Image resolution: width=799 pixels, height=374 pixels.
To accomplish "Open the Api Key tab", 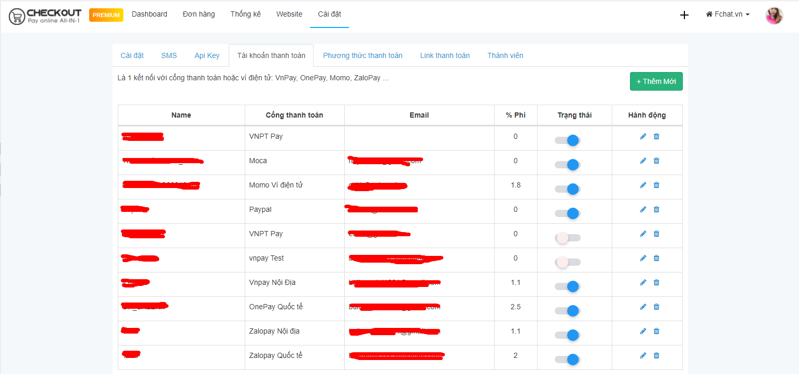I will coord(207,55).
